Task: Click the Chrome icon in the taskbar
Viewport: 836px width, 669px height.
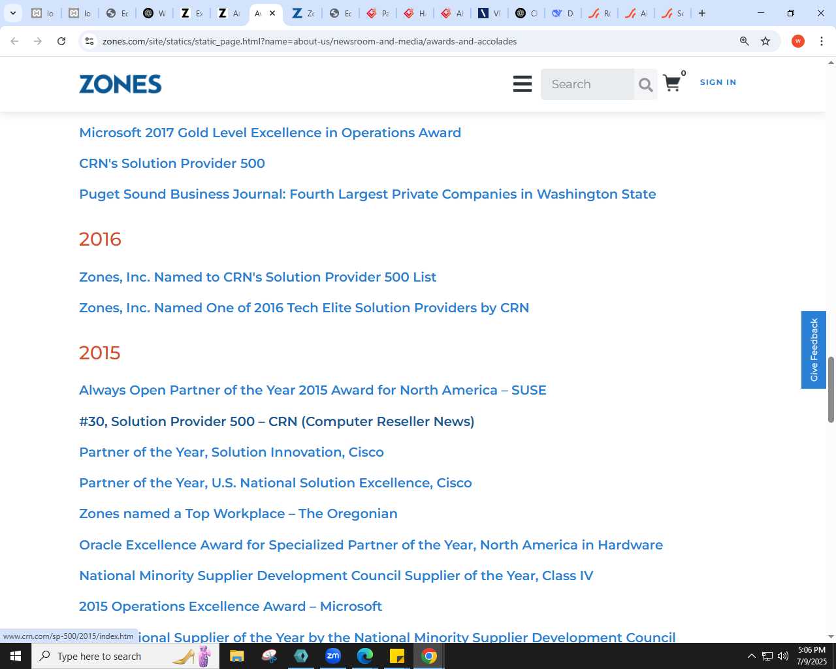Action: (x=429, y=656)
